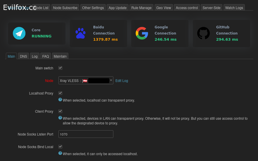Select the Maintain sub-tab
This screenshot has height=161, width=258.
click(60, 56)
